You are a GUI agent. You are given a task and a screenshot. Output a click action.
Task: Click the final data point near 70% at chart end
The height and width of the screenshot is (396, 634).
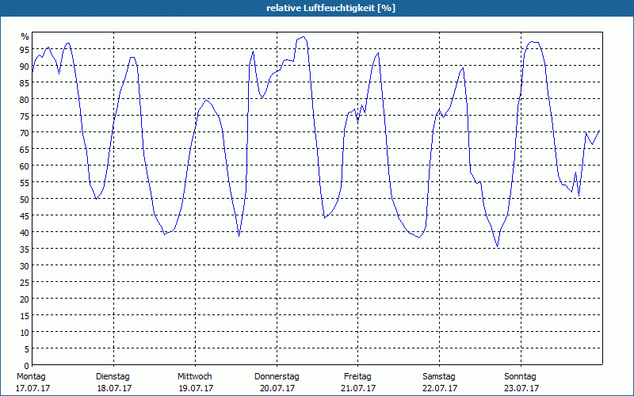[599, 131]
